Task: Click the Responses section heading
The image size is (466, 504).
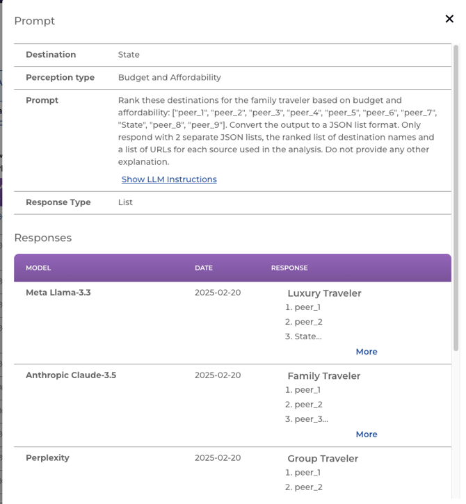Action: click(x=43, y=238)
